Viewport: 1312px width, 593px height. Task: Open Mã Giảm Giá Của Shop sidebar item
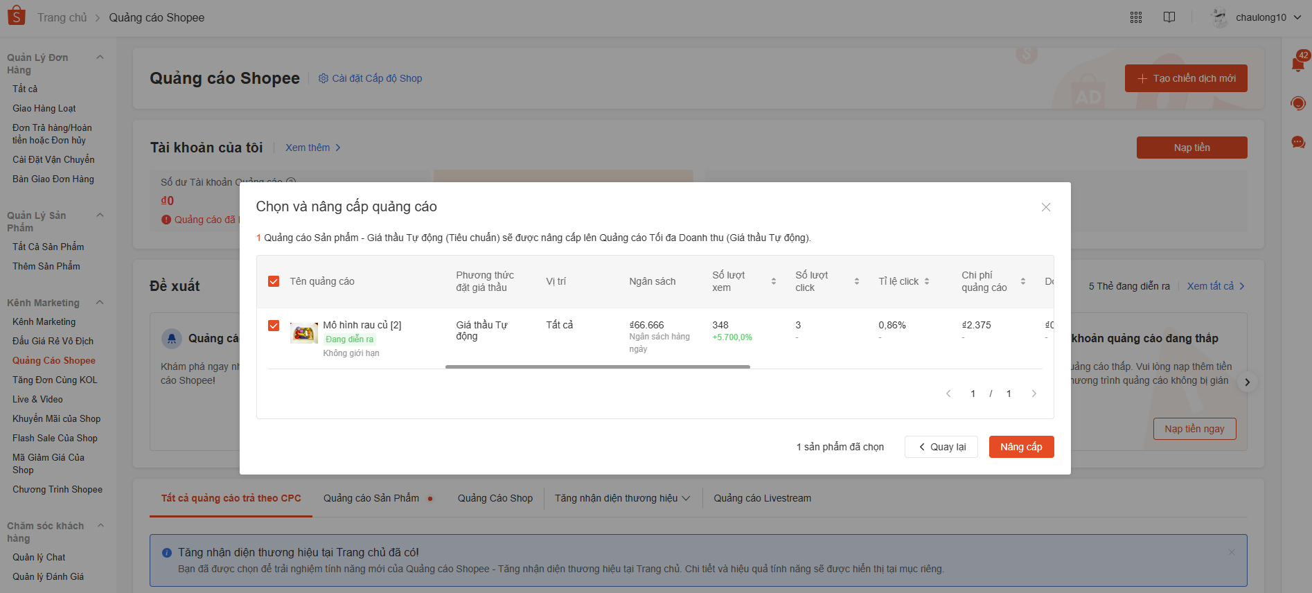[x=48, y=463]
